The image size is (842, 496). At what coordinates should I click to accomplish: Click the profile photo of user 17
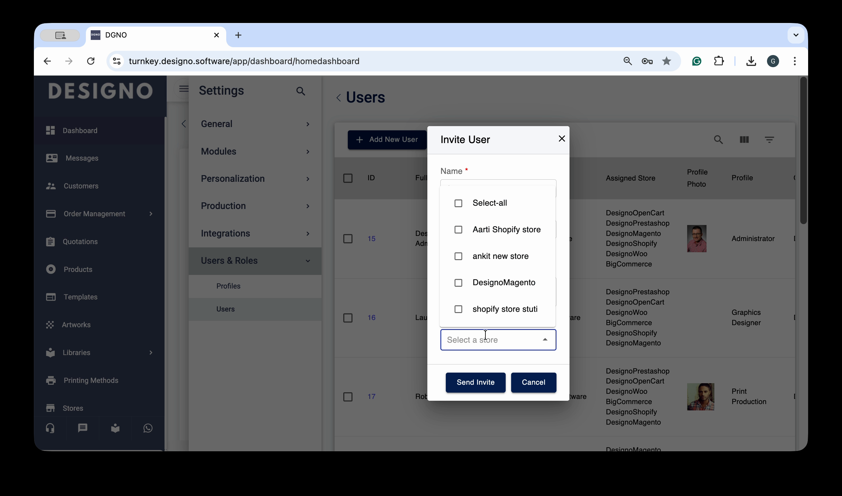pyautogui.click(x=701, y=397)
